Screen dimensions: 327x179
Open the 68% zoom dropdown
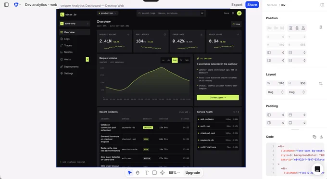click(x=174, y=173)
